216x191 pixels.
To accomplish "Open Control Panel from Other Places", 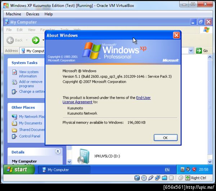I will coord(30,136).
